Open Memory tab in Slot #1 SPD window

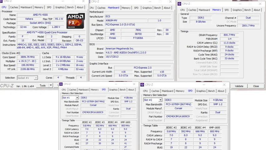coord(94,90)
